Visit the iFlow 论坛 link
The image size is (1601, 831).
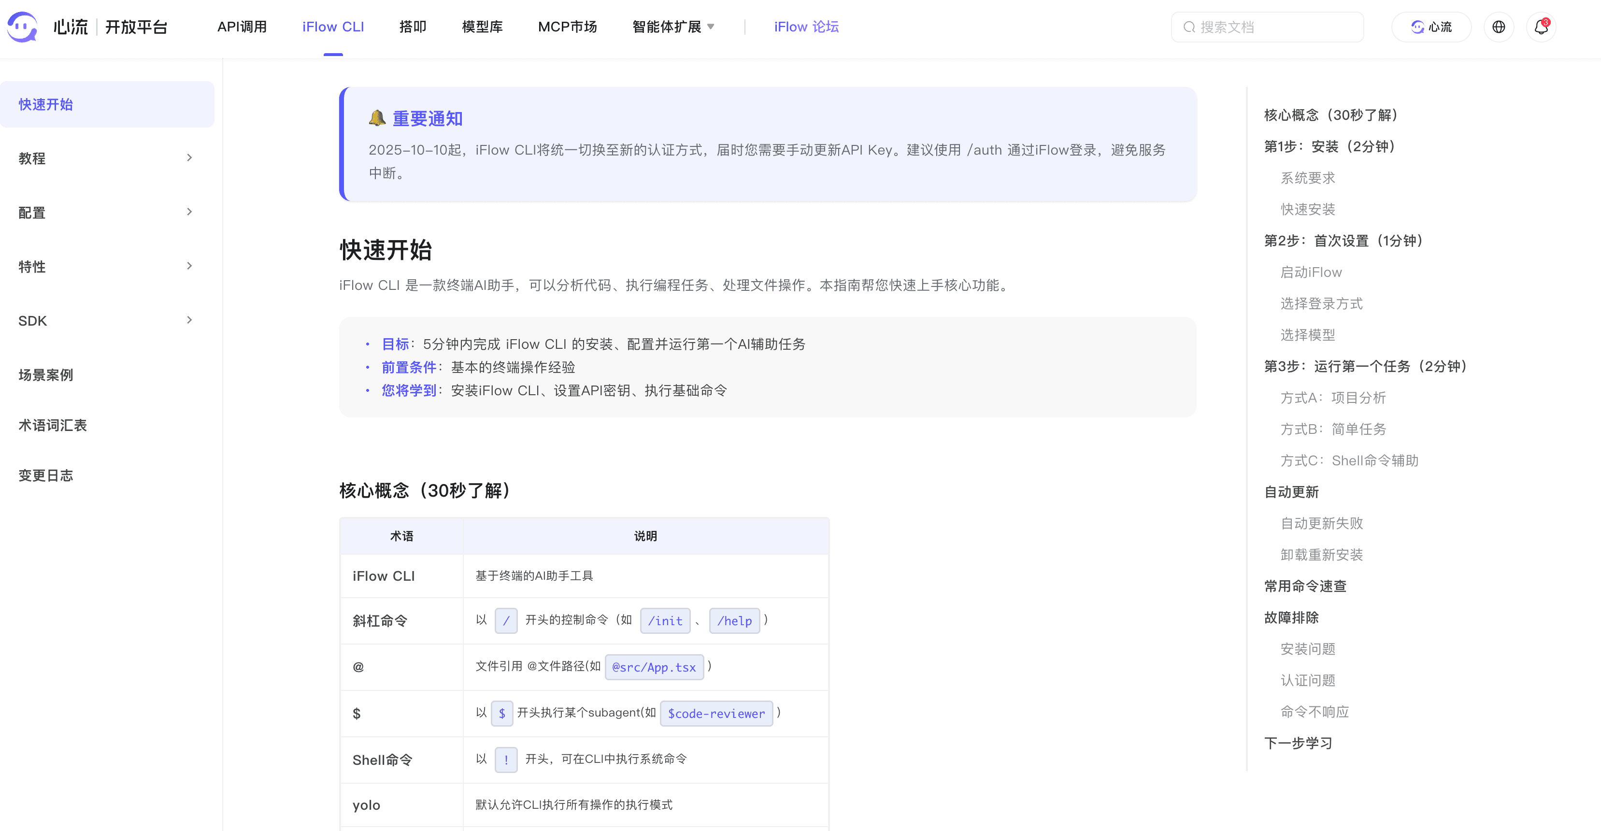[x=806, y=27]
